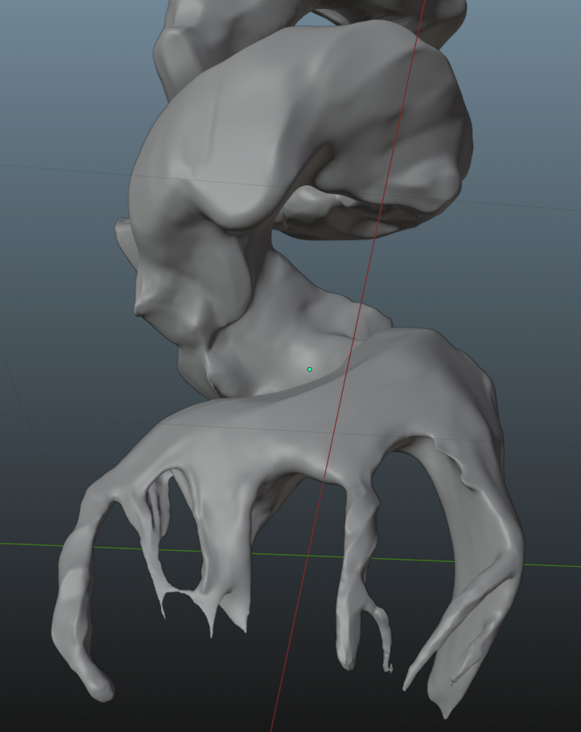This screenshot has height=732, width=581.
Task: Click the tip of the leftmost drooping tendril
Action: [x=101, y=689]
